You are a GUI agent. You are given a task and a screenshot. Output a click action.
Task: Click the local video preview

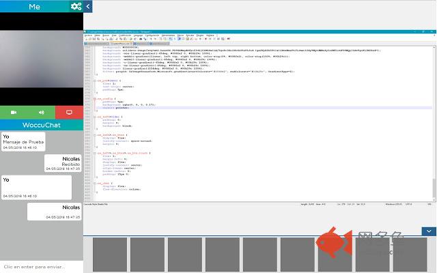pos(42,59)
